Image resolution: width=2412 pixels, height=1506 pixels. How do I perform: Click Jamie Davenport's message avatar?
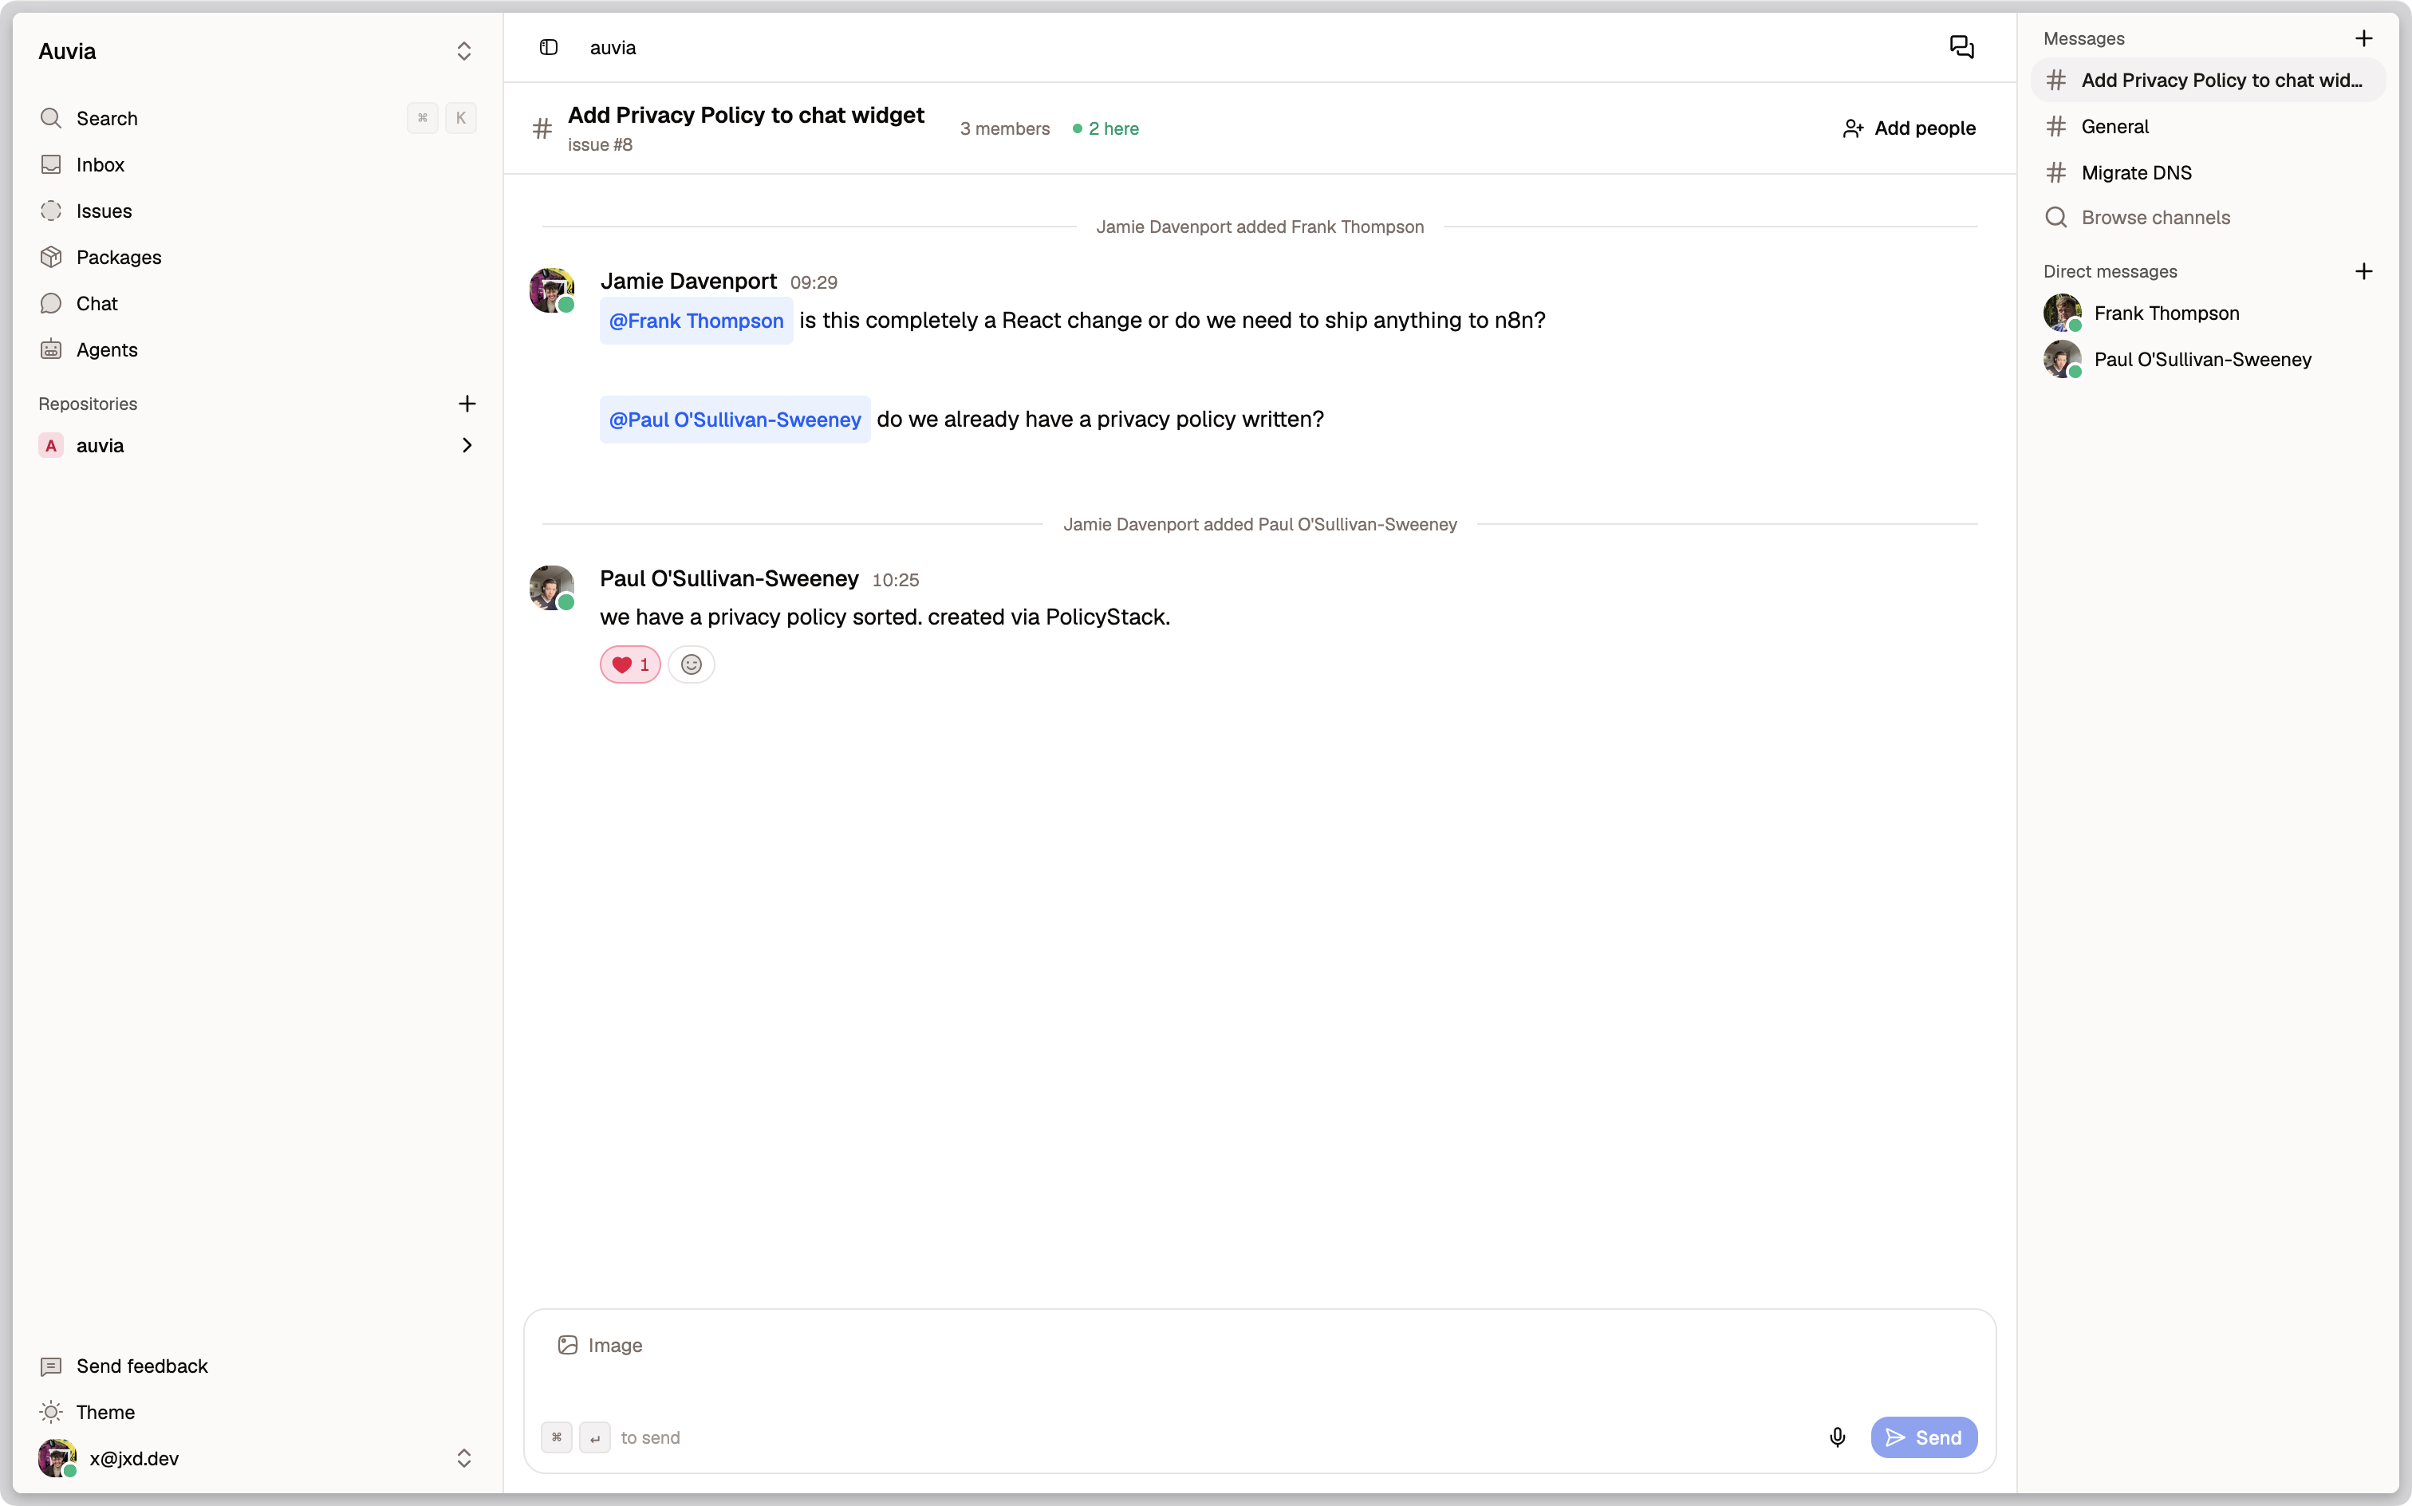[x=552, y=290]
